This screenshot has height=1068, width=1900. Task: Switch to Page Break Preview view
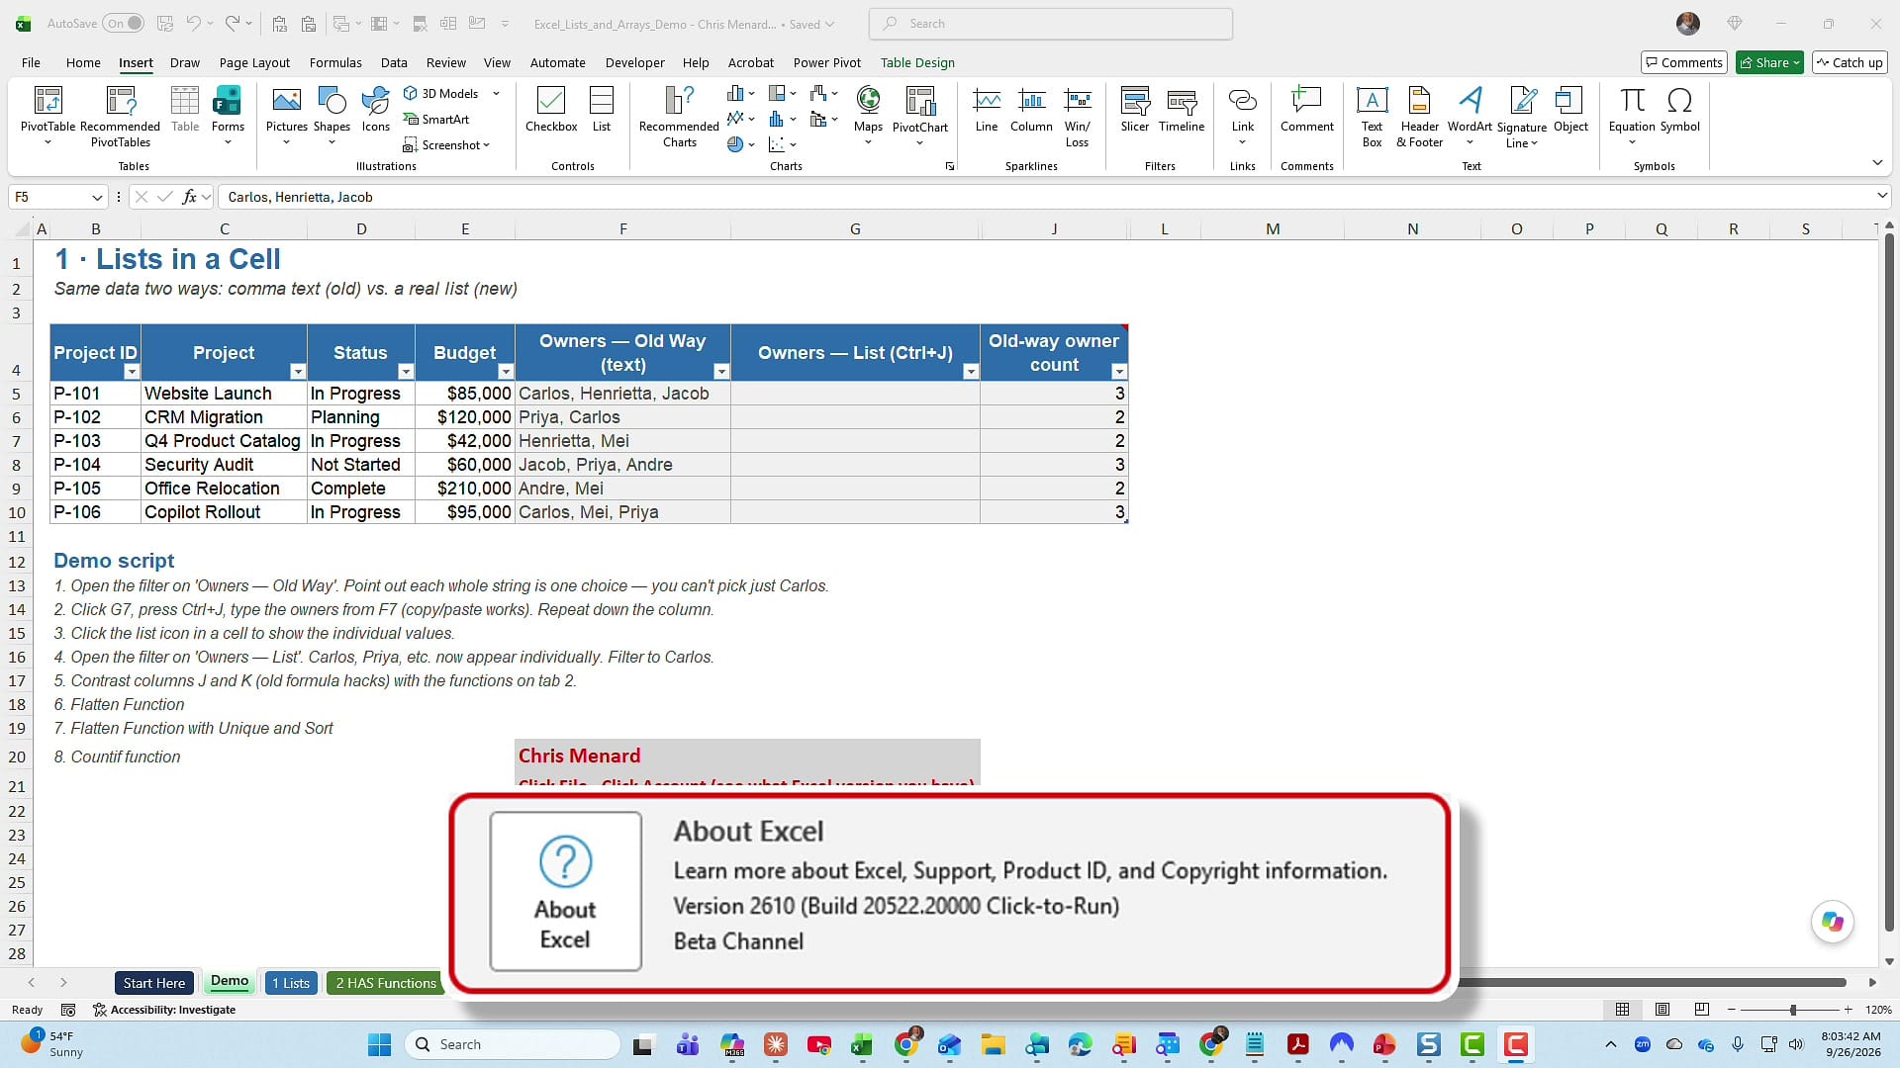tap(1702, 1010)
